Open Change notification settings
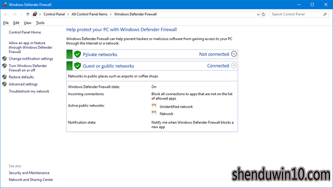Screen dimensions: 333x188 [31, 59]
